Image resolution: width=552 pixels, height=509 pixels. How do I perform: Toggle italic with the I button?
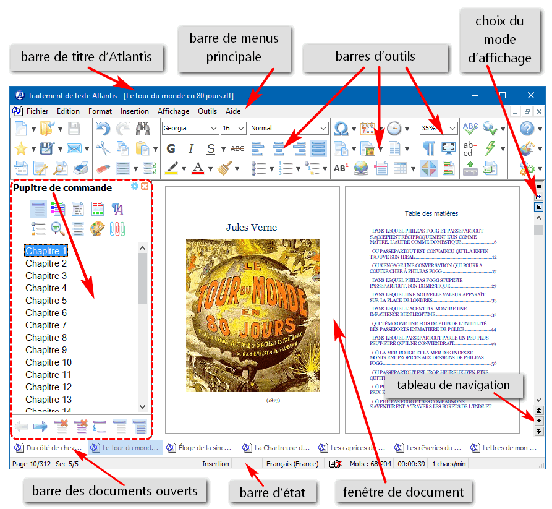click(191, 148)
